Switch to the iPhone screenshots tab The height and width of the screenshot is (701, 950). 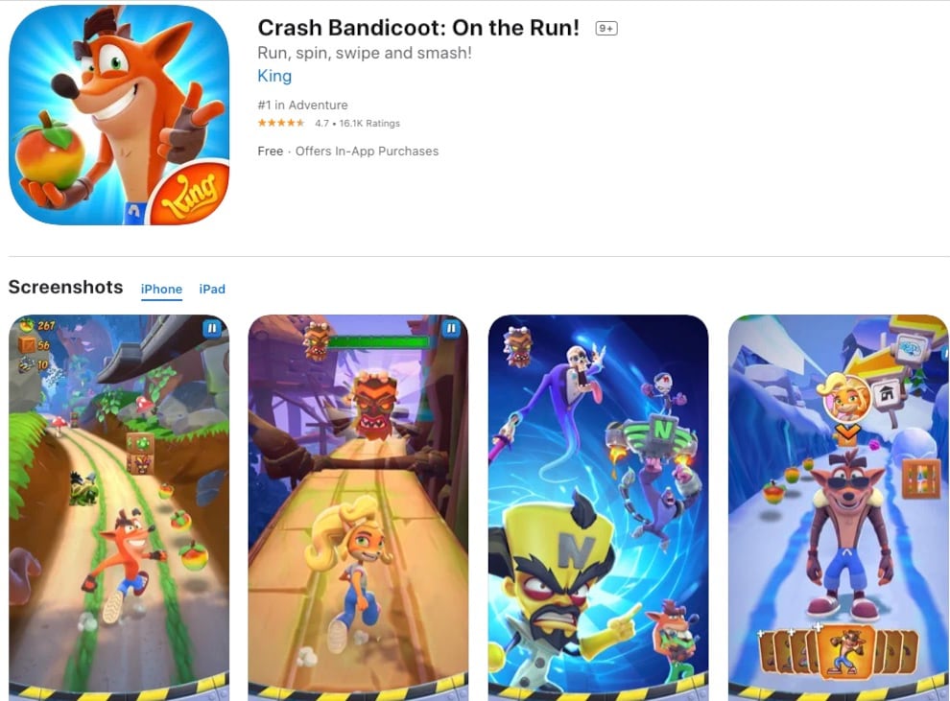click(161, 290)
